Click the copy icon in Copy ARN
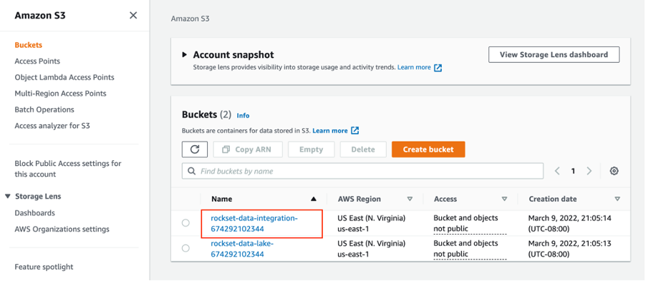The height and width of the screenshot is (281, 646). coord(226,149)
